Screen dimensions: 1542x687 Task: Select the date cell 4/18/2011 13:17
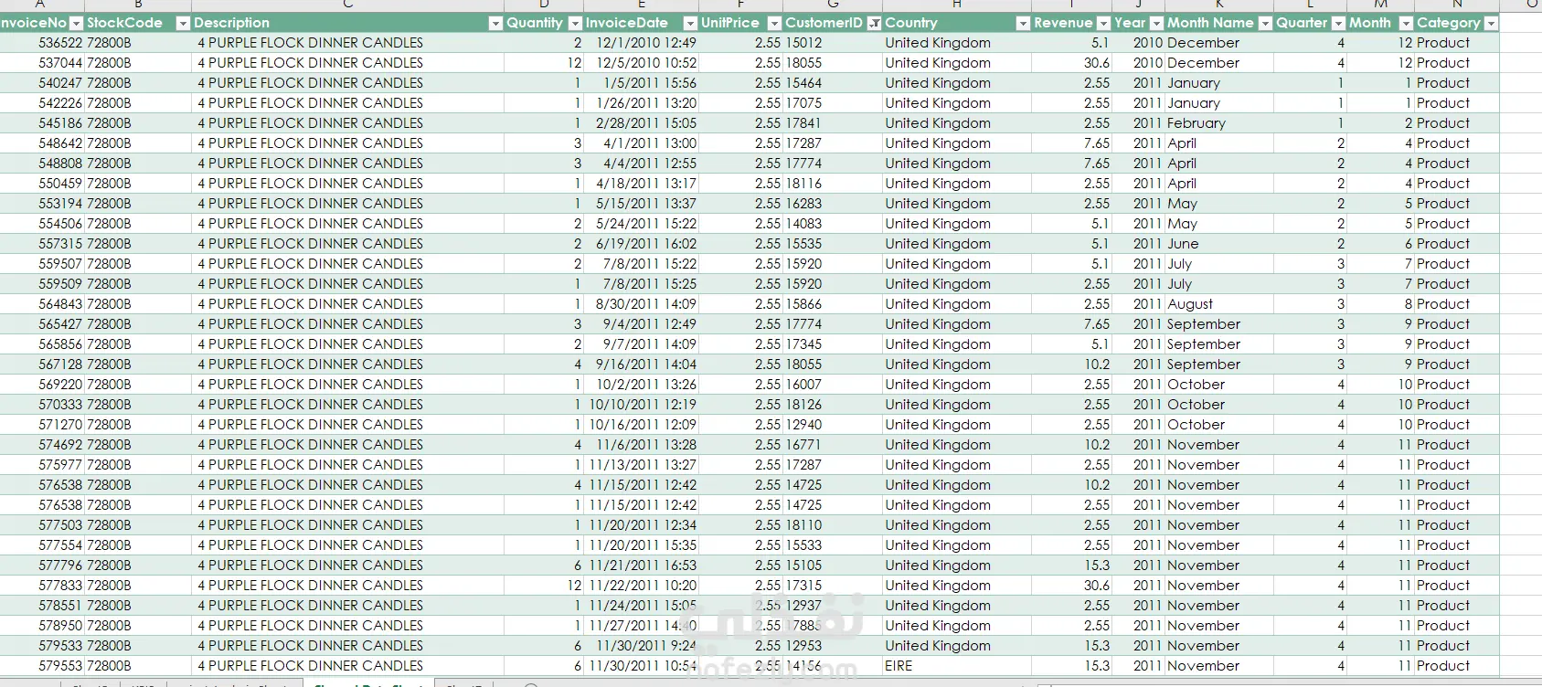642,184
